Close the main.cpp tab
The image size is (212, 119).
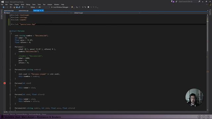(43, 11)
